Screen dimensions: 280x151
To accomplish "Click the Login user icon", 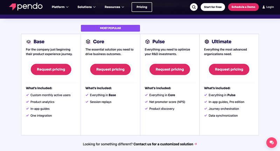I will [x=264, y=7].
